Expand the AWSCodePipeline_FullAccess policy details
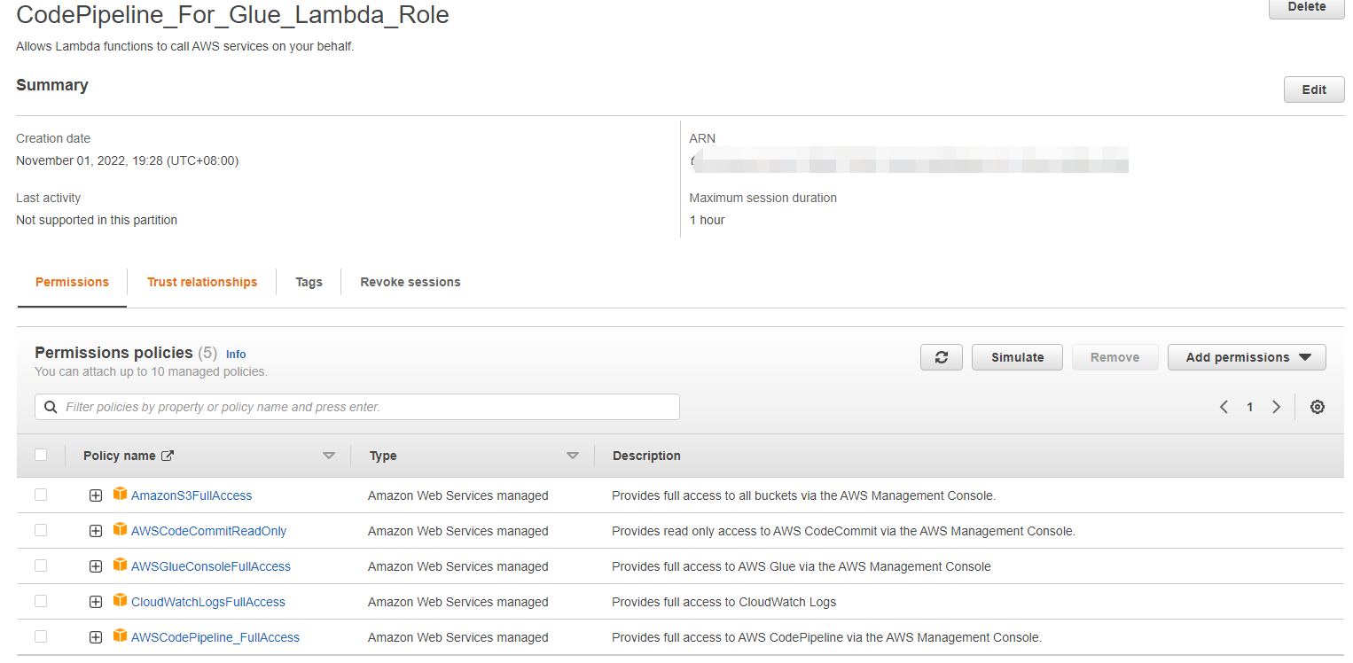This screenshot has width=1353, height=663. point(96,637)
